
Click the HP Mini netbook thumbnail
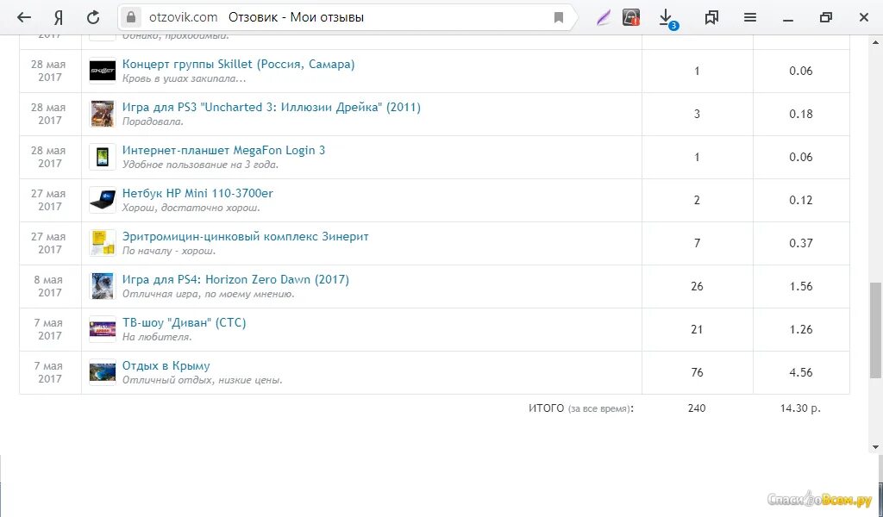[x=103, y=200]
